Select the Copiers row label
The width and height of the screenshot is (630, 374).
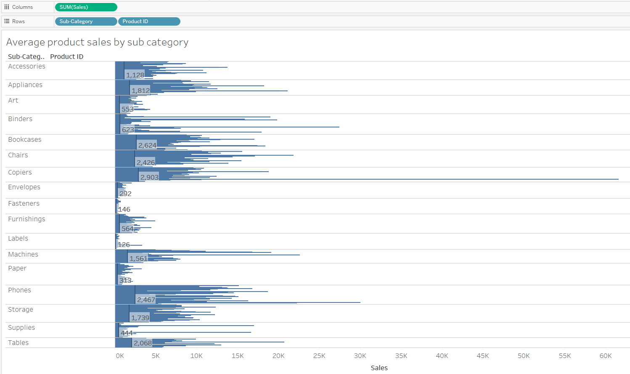click(20, 172)
